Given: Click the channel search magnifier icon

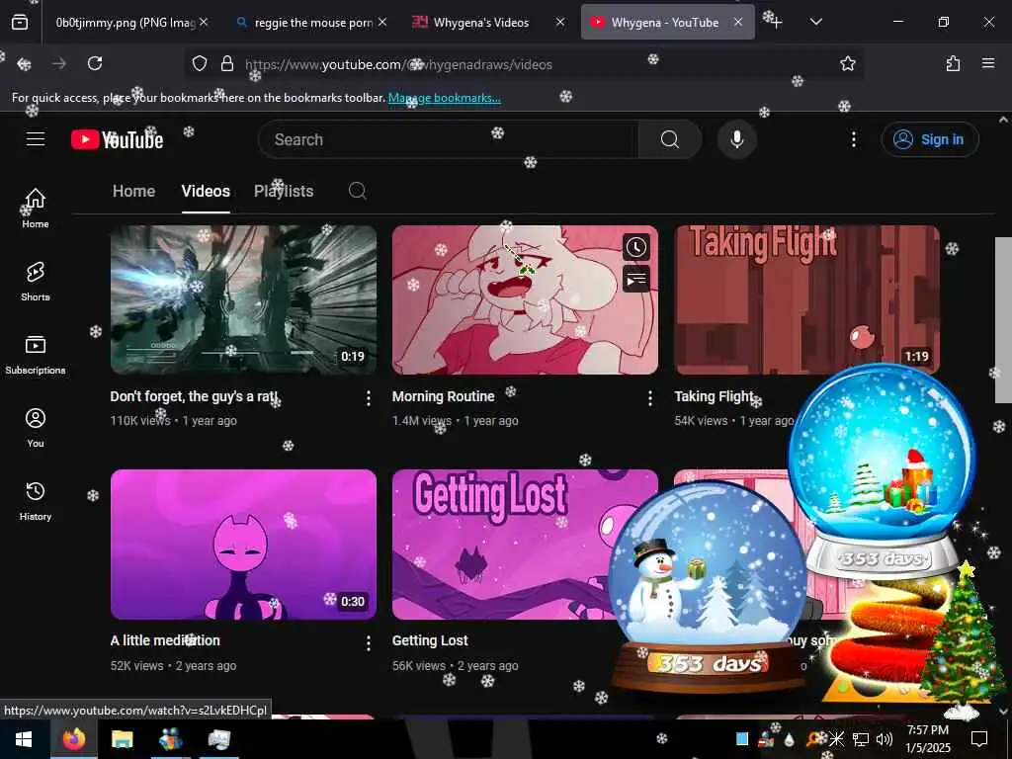Looking at the screenshot, I should click(357, 191).
